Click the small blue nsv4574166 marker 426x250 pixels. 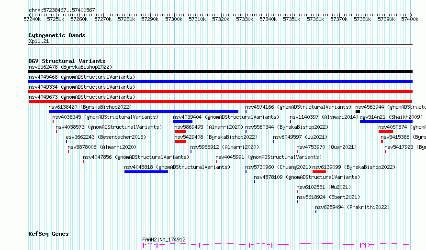pyautogui.click(x=246, y=112)
